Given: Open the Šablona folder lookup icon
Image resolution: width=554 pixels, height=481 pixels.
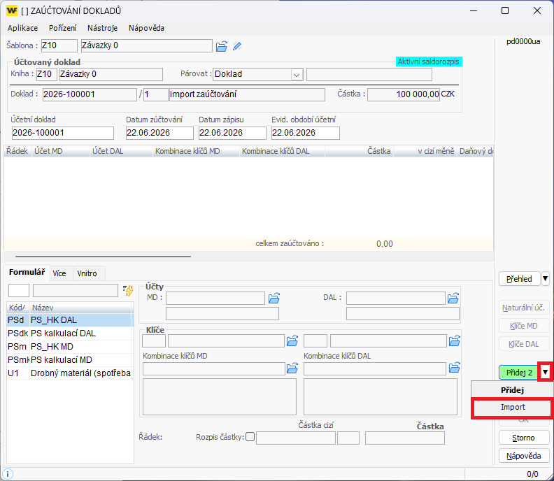Looking at the screenshot, I should click(x=222, y=46).
